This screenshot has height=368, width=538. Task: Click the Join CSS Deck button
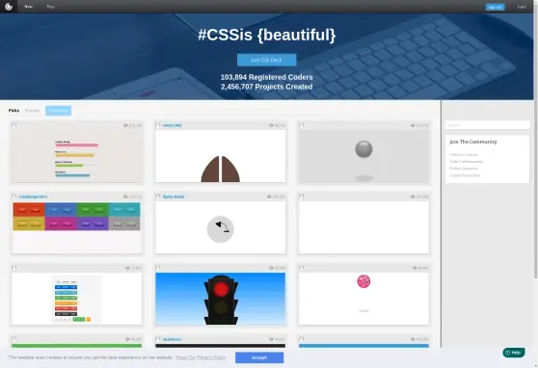[x=267, y=60]
